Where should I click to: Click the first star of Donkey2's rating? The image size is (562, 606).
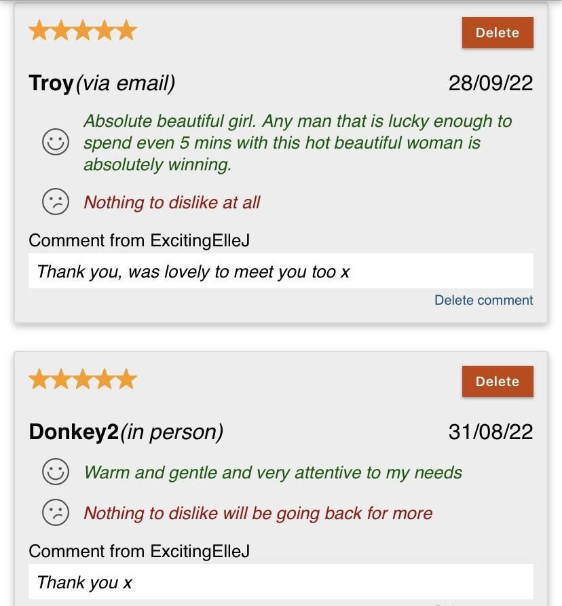pyautogui.click(x=39, y=379)
